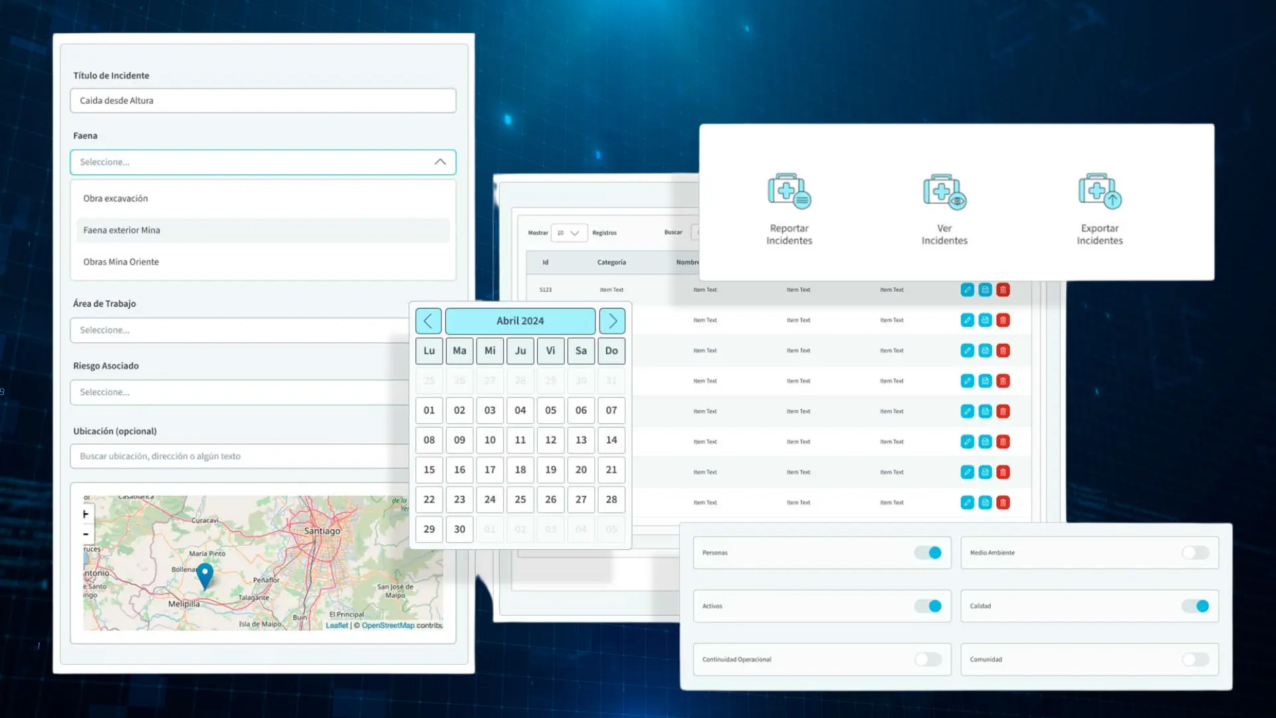Screen dimensions: 1276x718
Task: Click the blue location pin on the map
Action: coord(205,576)
